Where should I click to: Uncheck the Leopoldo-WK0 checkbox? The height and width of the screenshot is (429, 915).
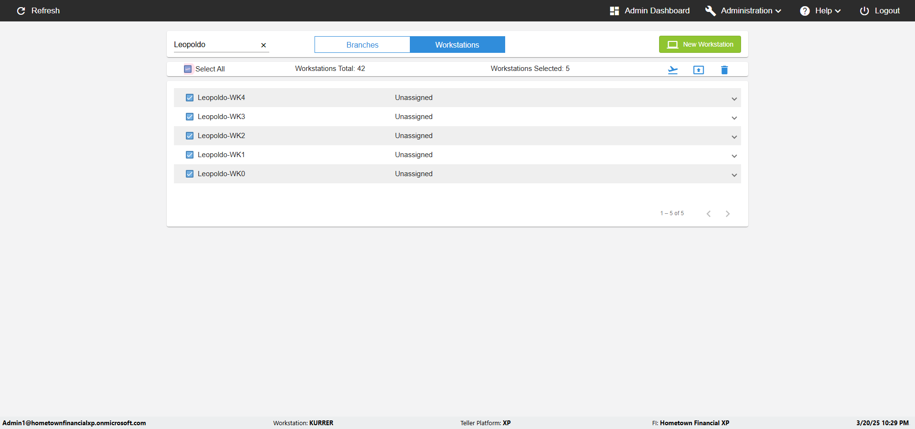click(190, 174)
